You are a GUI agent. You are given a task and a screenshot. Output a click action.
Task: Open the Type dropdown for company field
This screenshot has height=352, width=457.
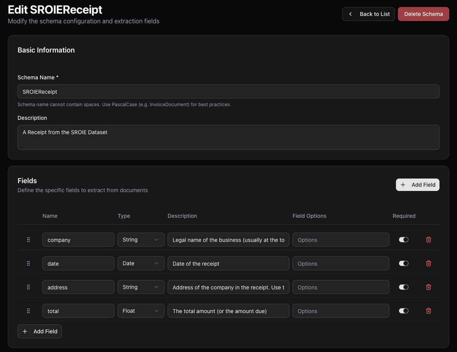pos(141,240)
